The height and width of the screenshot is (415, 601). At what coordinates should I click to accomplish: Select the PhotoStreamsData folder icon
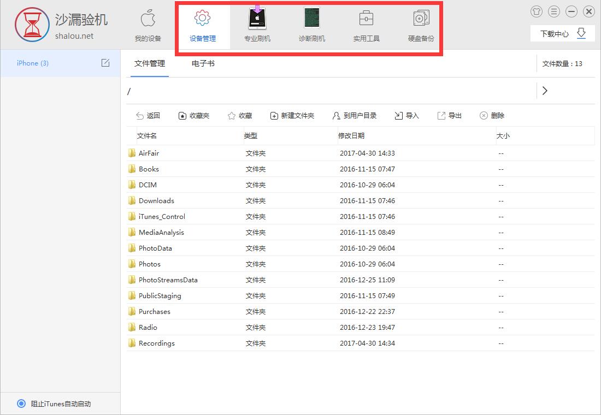click(x=132, y=280)
